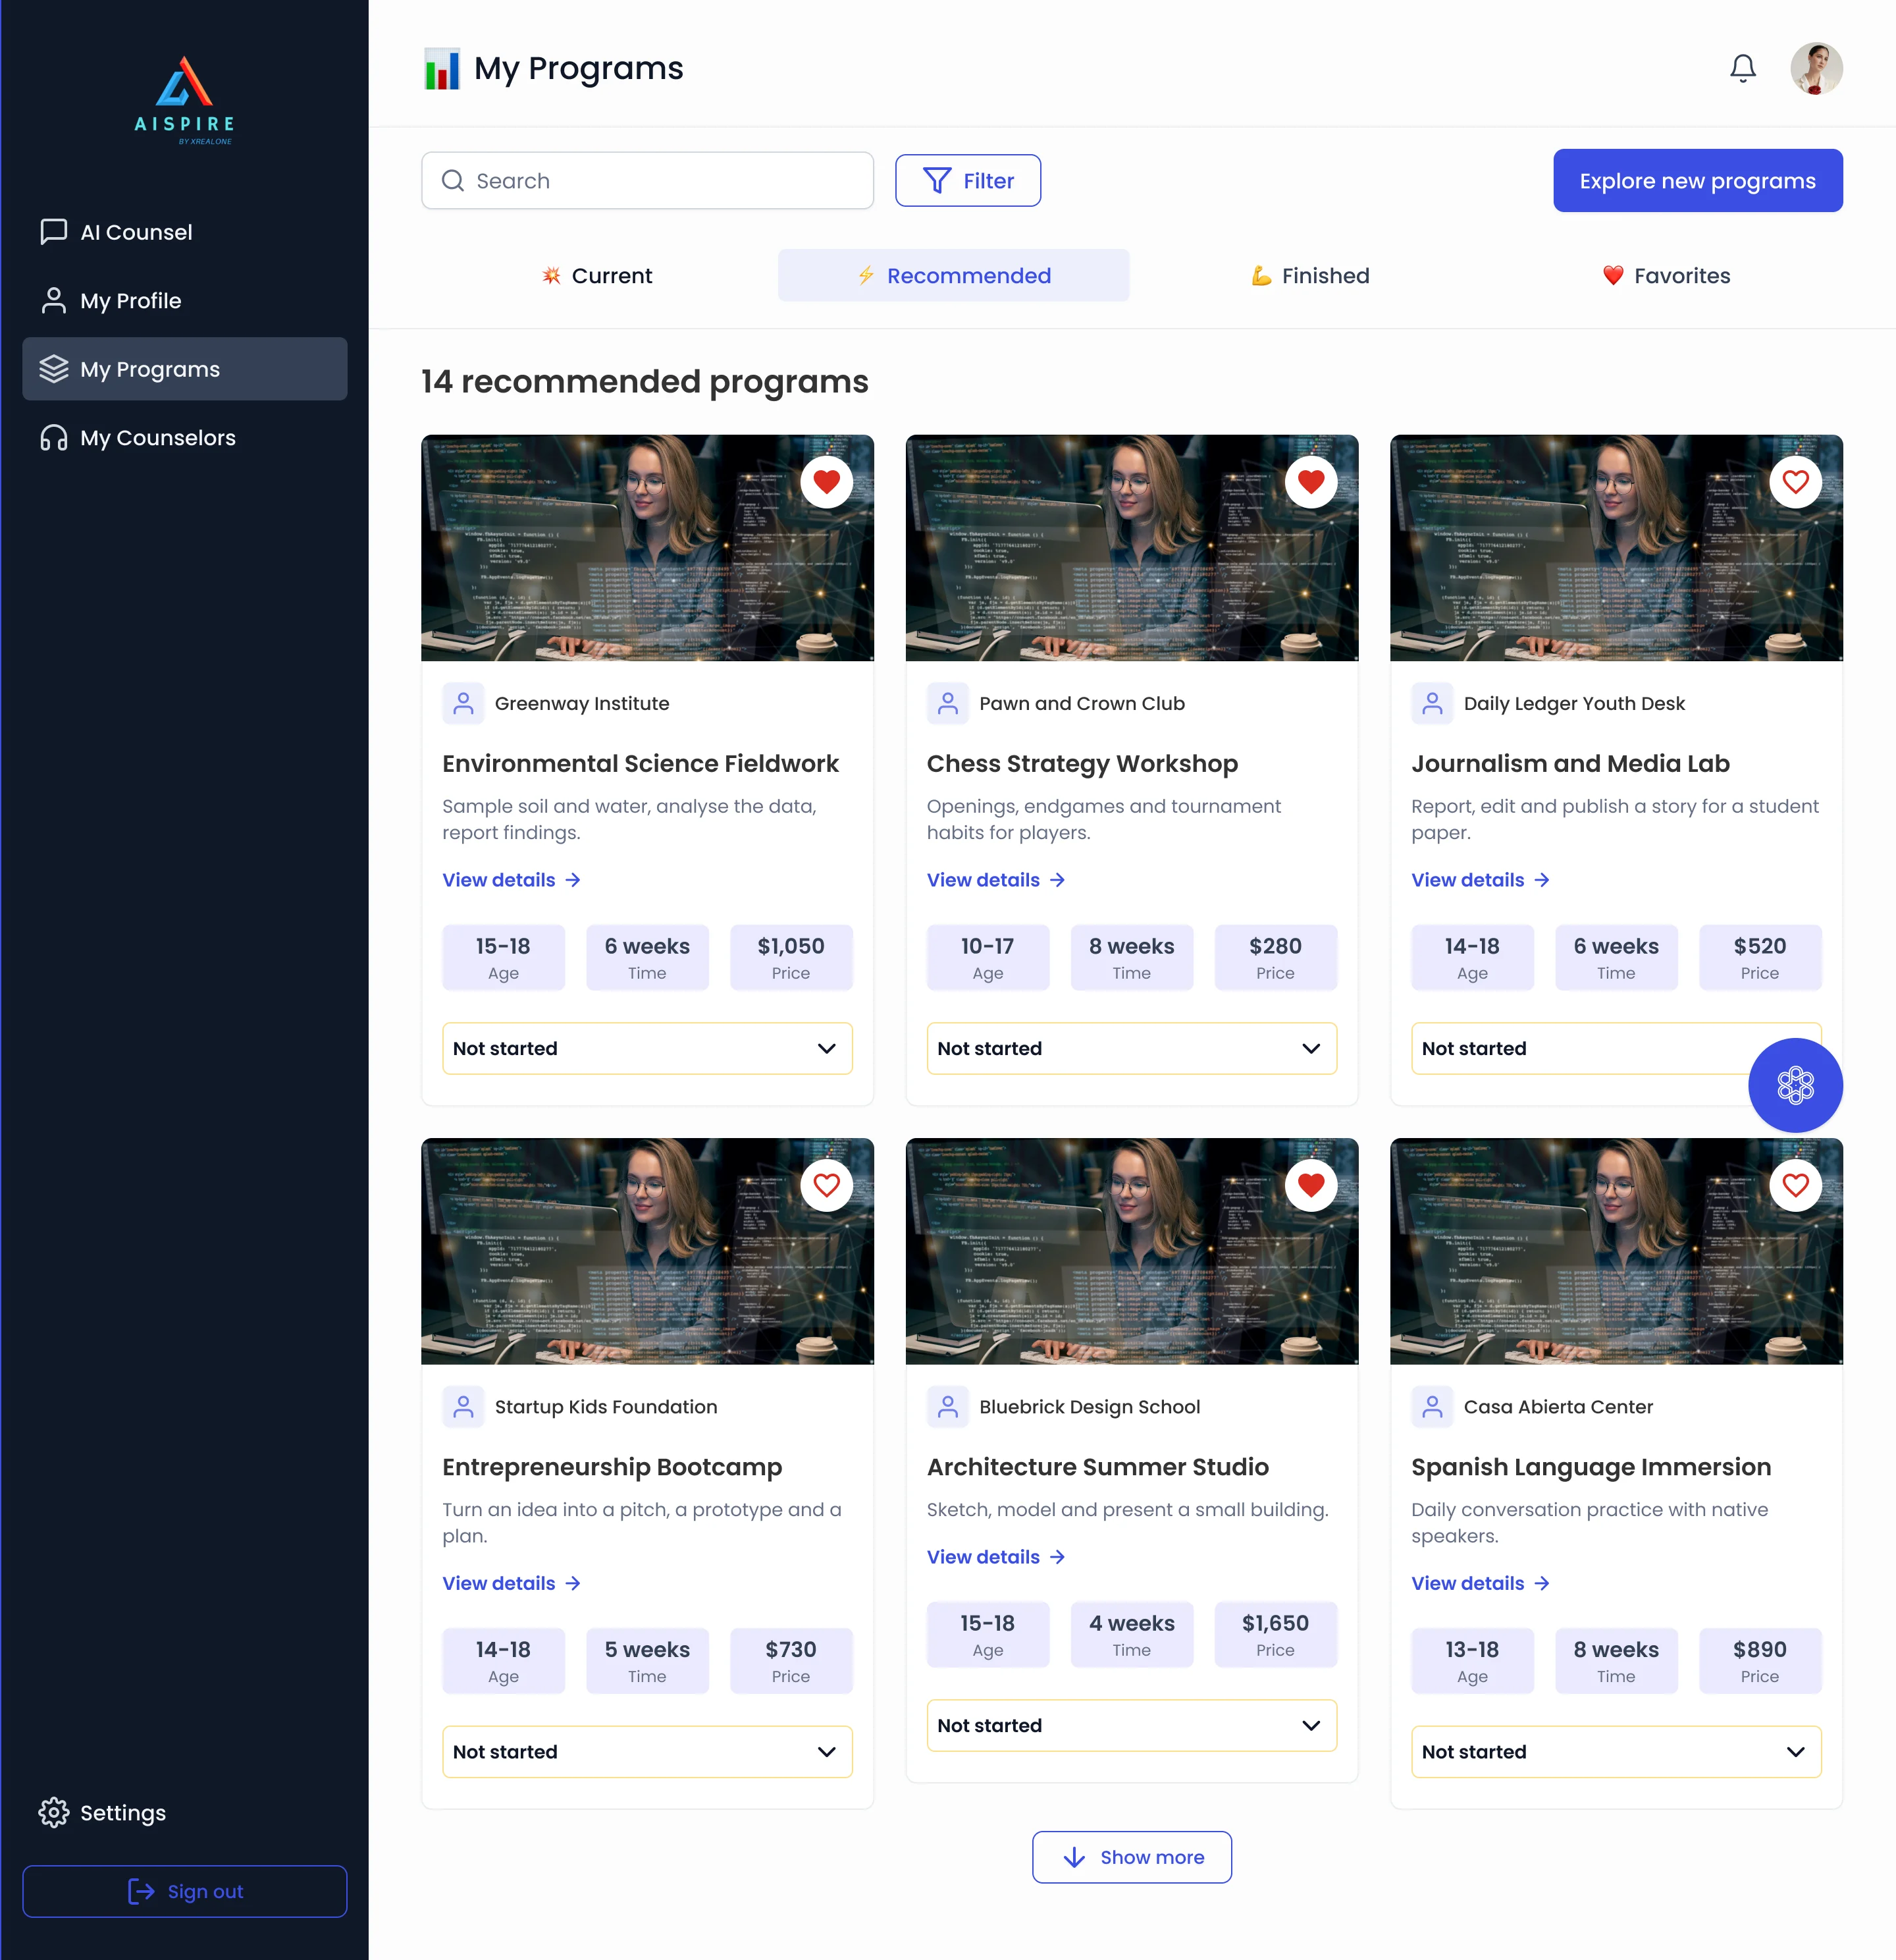Screen dimensions: 1896x1960
Task: Open status dropdown for Spanish Language Immersion
Action: [1616, 1752]
